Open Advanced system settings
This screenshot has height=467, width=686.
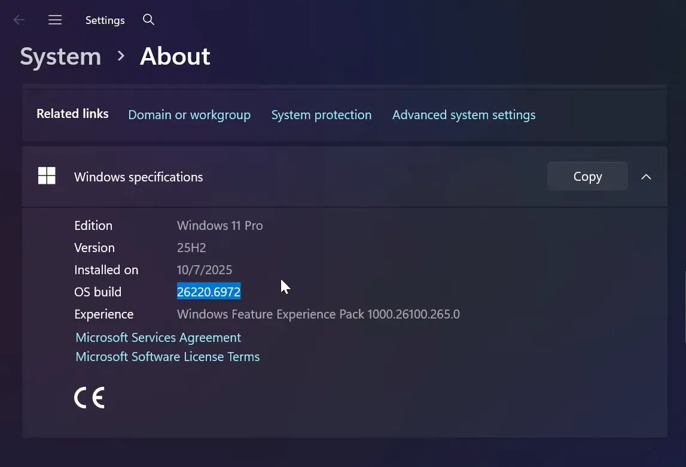point(464,114)
